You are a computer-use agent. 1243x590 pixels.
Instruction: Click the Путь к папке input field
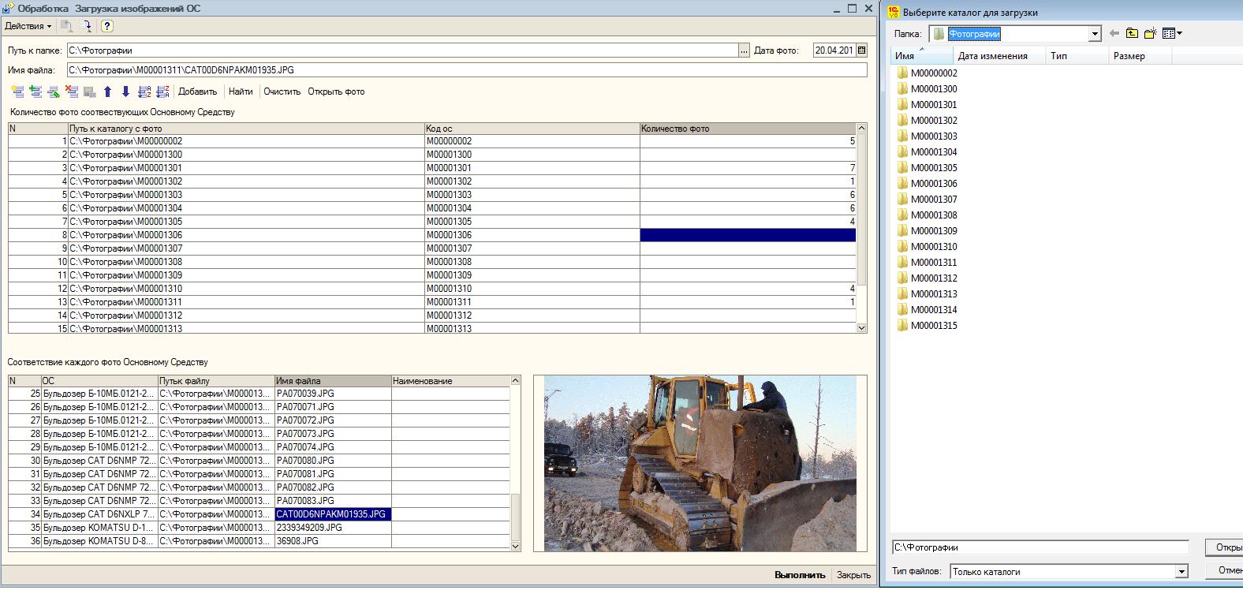[x=402, y=50]
